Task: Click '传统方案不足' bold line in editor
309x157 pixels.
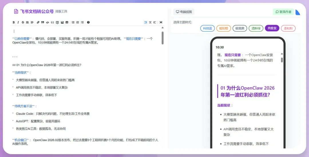Action: [23, 106]
